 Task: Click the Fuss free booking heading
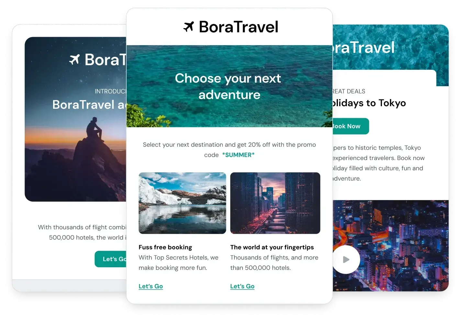pos(165,247)
